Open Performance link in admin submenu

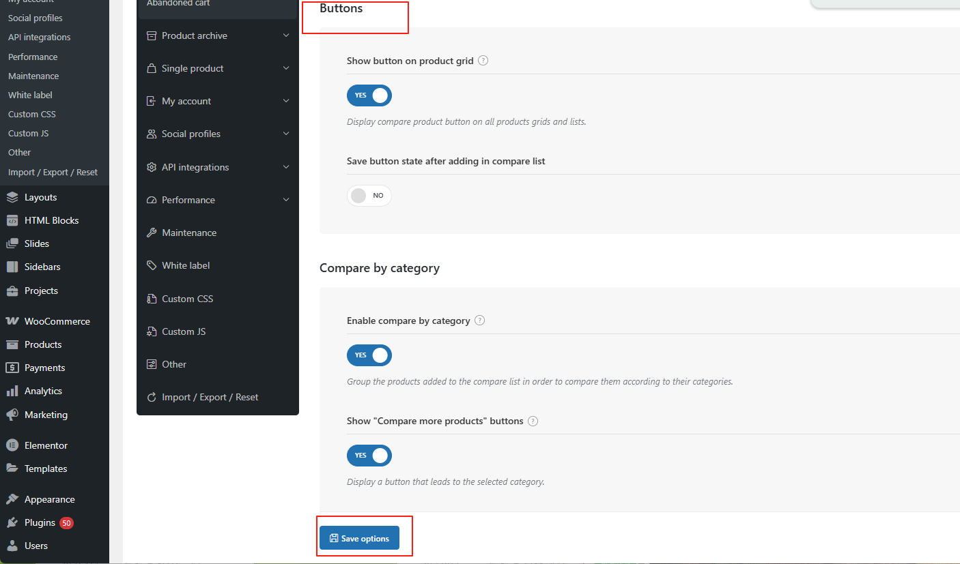33,57
